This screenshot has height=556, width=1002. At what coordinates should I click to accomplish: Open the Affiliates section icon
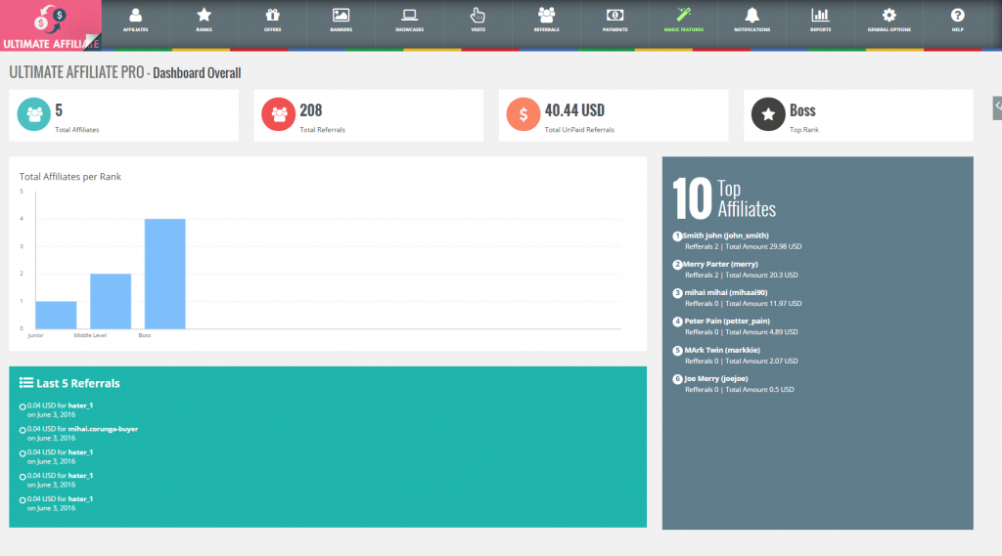pos(135,16)
